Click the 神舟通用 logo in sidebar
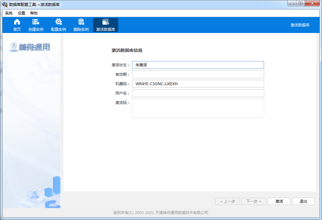Image resolution: width=322 pixels, height=220 pixels. (x=30, y=47)
